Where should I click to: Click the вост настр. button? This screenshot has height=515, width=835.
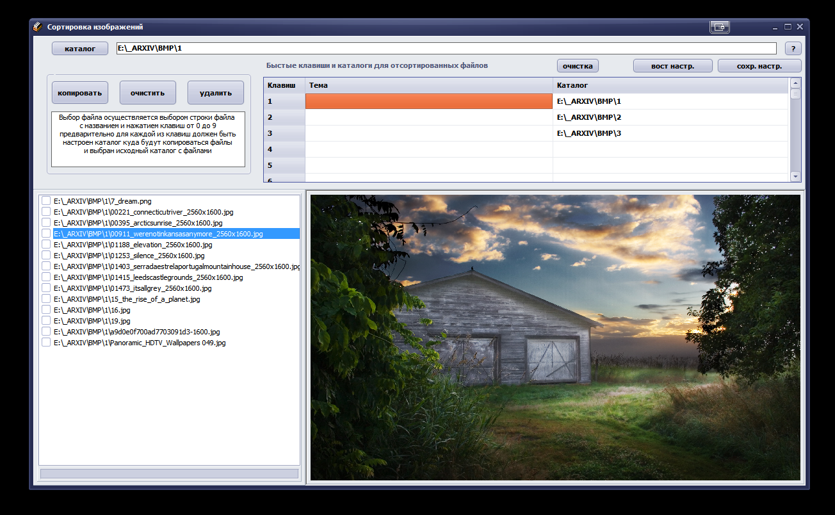click(672, 66)
